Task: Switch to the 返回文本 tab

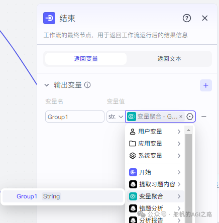Action: [169, 59]
